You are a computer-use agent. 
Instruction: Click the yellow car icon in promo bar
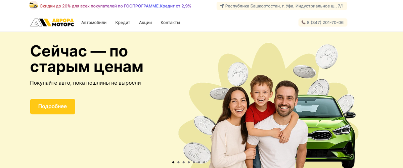(34, 5)
